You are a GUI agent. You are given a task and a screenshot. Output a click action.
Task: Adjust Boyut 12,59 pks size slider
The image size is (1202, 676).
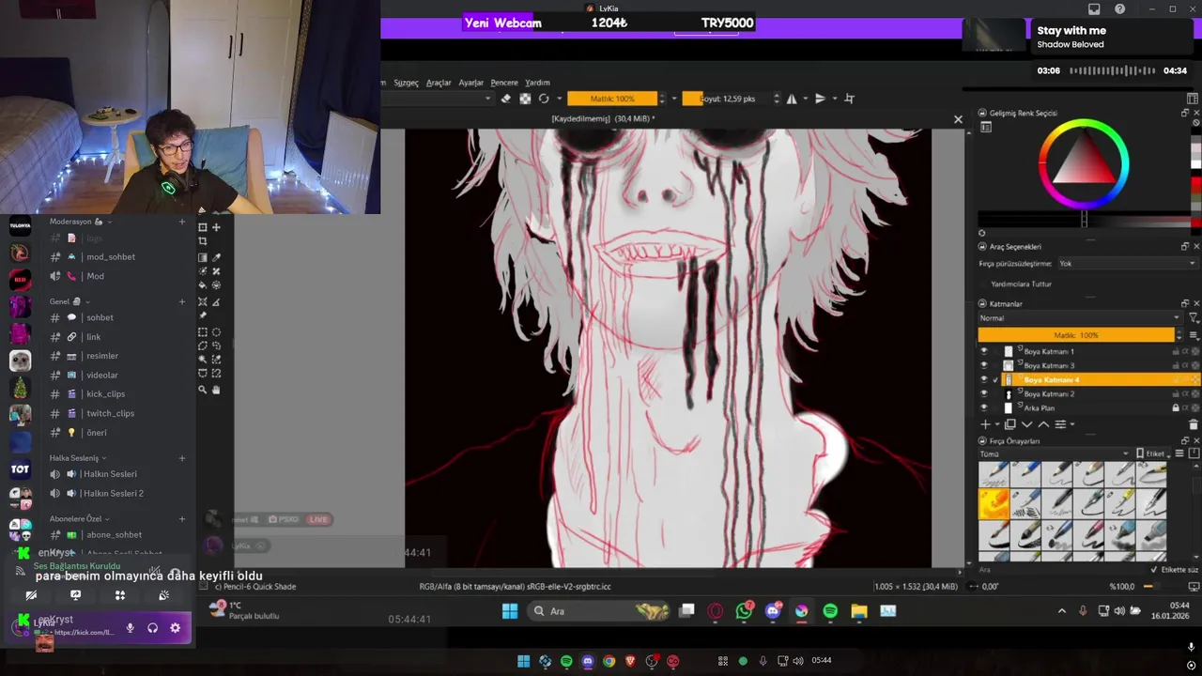pyautogui.click(x=728, y=99)
